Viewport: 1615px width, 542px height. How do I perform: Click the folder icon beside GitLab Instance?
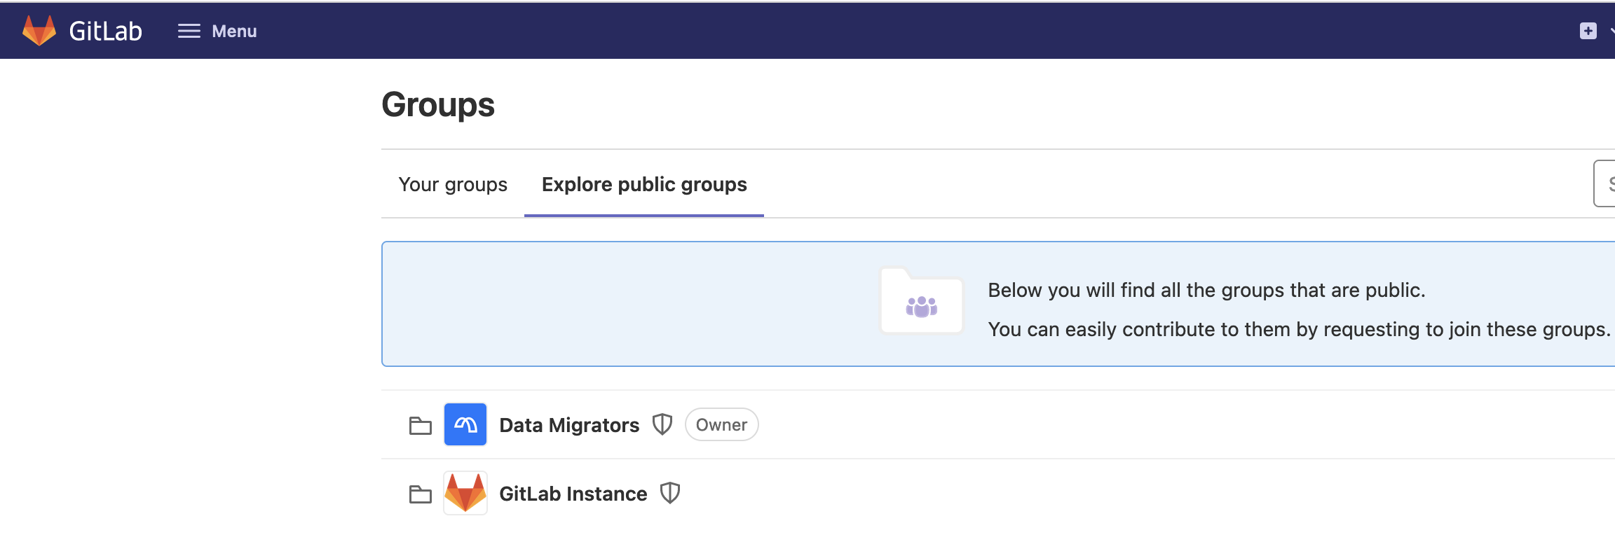(420, 494)
